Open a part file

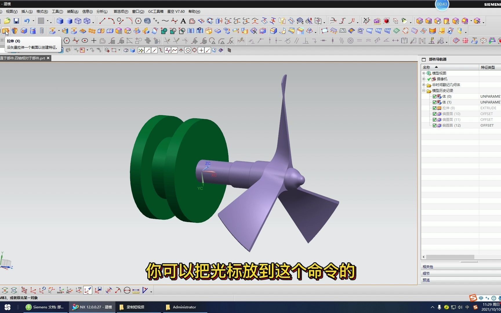pos(7,21)
